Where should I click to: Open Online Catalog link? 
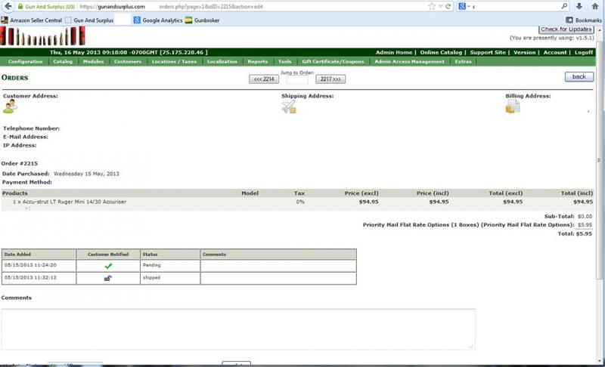441,52
